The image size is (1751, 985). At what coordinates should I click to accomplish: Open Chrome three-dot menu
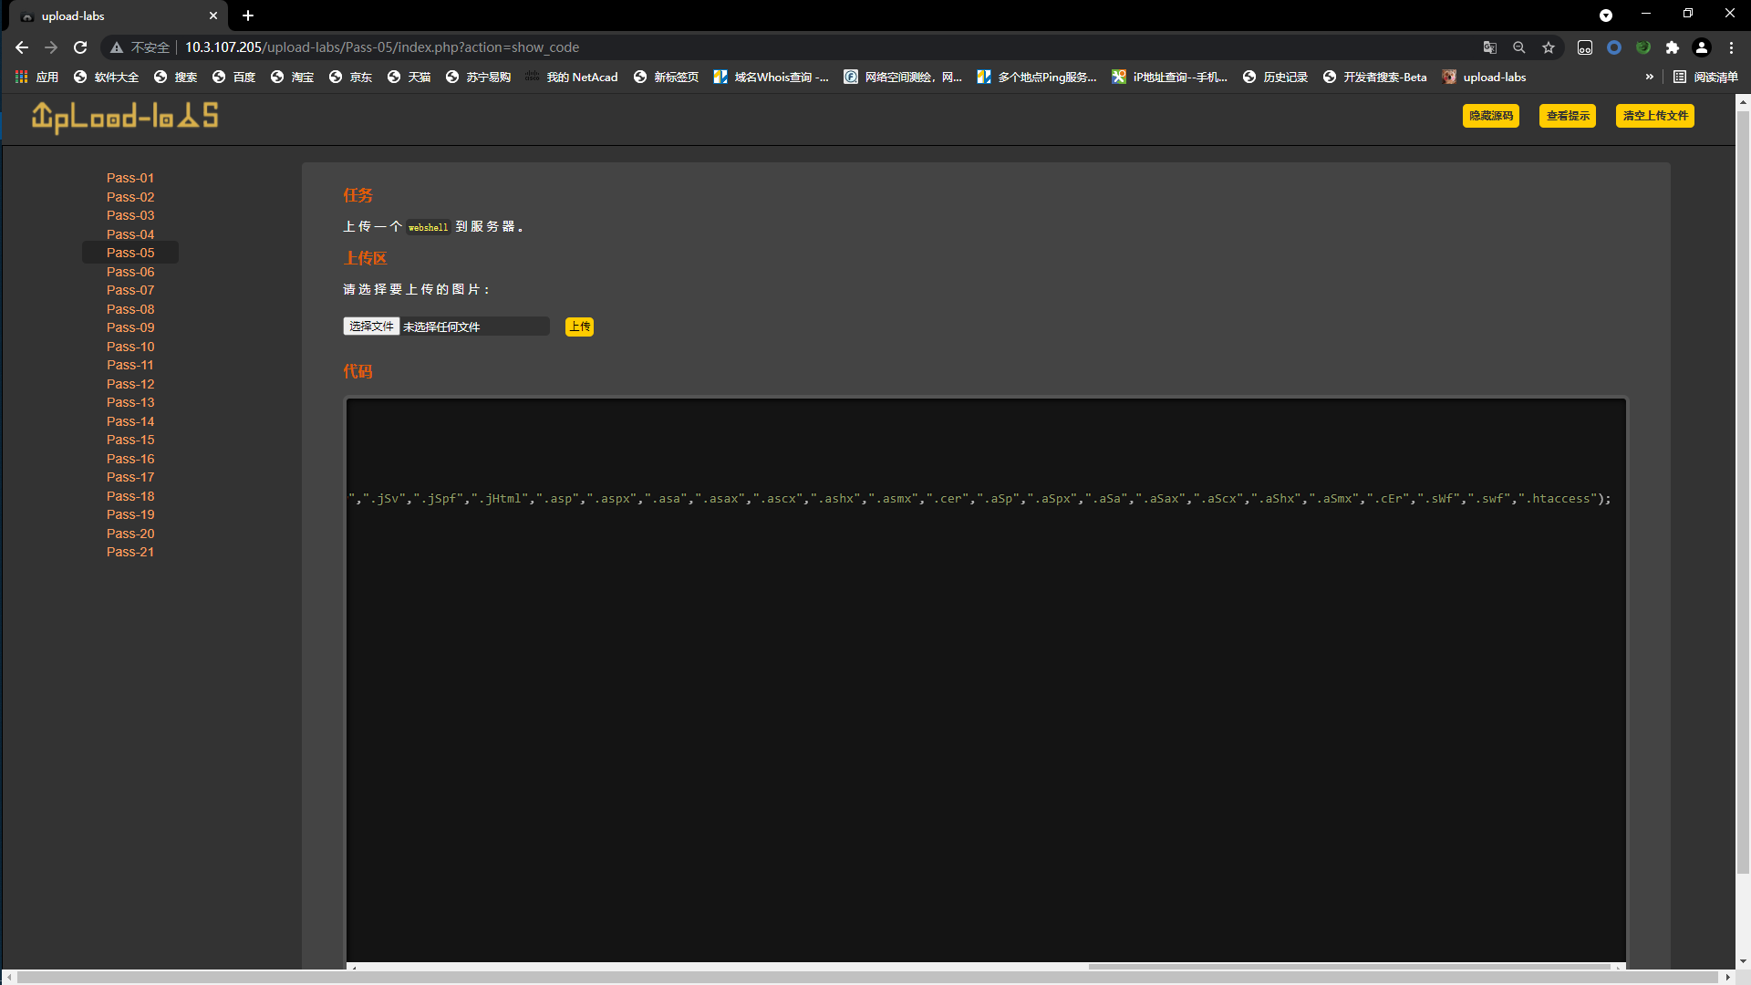pyautogui.click(x=1732, y=47)
